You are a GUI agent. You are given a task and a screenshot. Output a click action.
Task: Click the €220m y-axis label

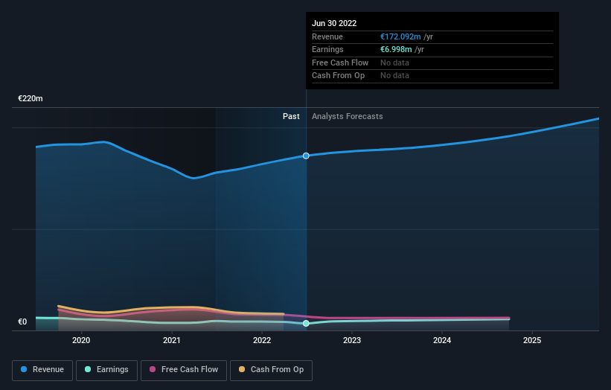pos(31,98)
